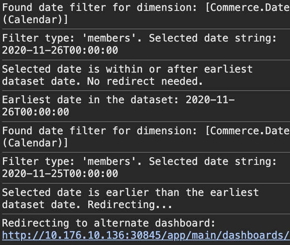Click the lower '(Calendar)]' text
290x245 pixels.
click(x=35, y=143)
